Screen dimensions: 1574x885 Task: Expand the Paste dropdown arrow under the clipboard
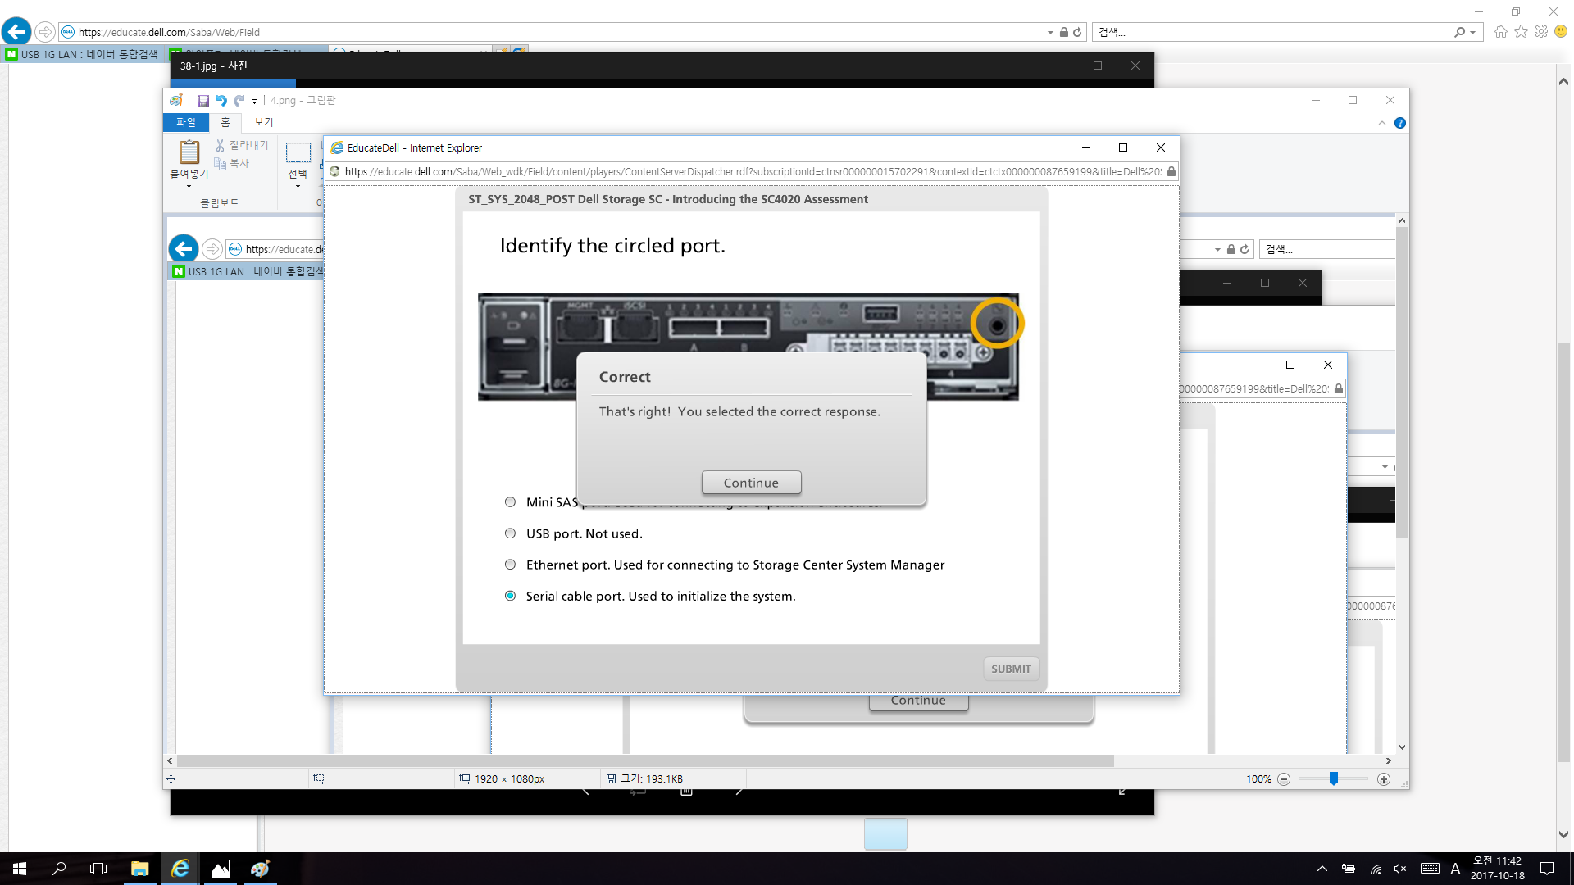point(189,187)
